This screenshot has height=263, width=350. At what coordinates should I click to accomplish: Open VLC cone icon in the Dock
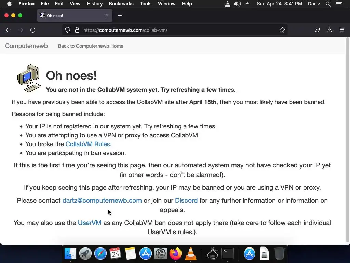tap(191, 254)
